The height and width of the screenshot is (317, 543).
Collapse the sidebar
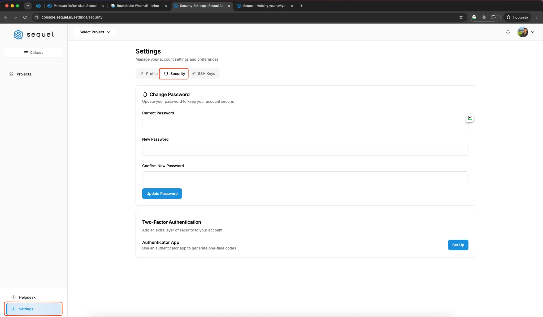[34, 53]
